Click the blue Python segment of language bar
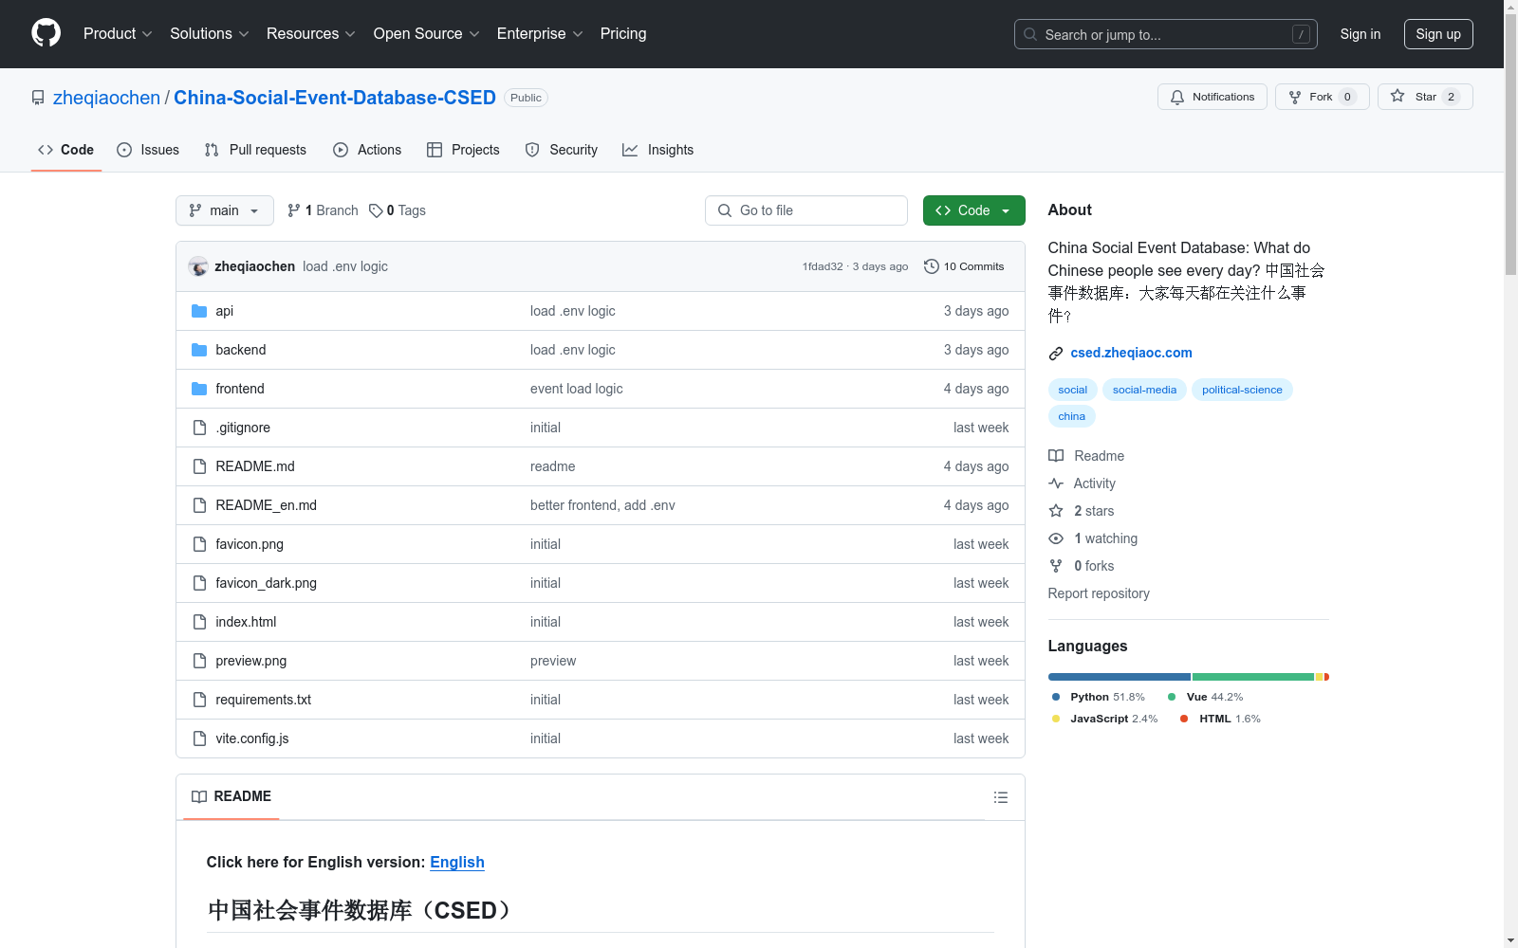 (1120, 677)
